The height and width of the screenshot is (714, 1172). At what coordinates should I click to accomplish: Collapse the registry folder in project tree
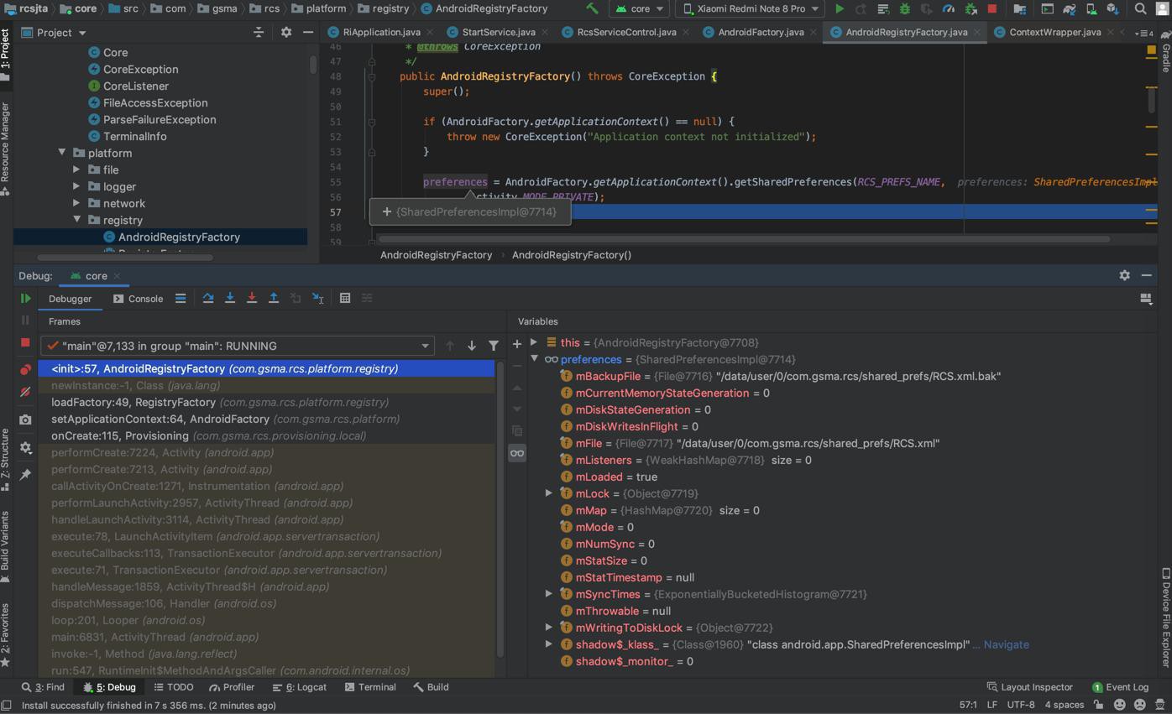[x=77, y=220]
